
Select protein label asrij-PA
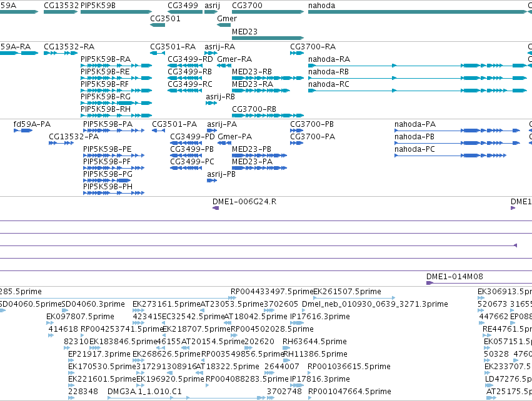pyautogui.click(x=222, y=124)
